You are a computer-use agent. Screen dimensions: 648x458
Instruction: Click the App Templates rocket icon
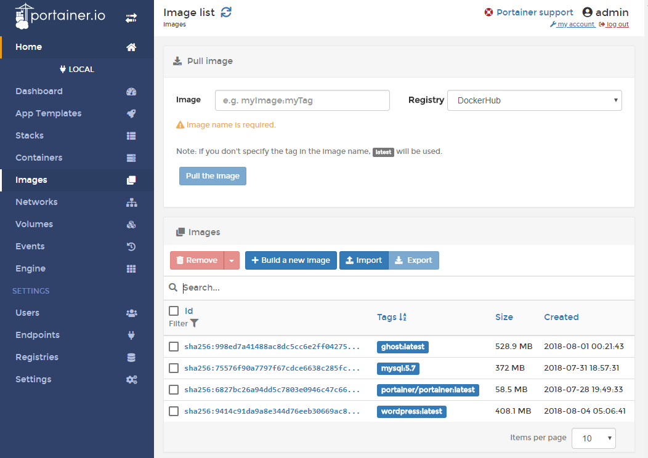click(131, 114)
